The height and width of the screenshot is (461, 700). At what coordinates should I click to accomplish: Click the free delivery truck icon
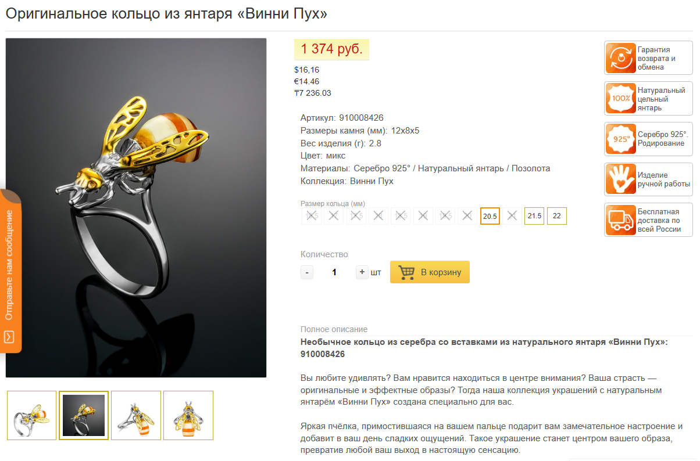pos(620,220)
